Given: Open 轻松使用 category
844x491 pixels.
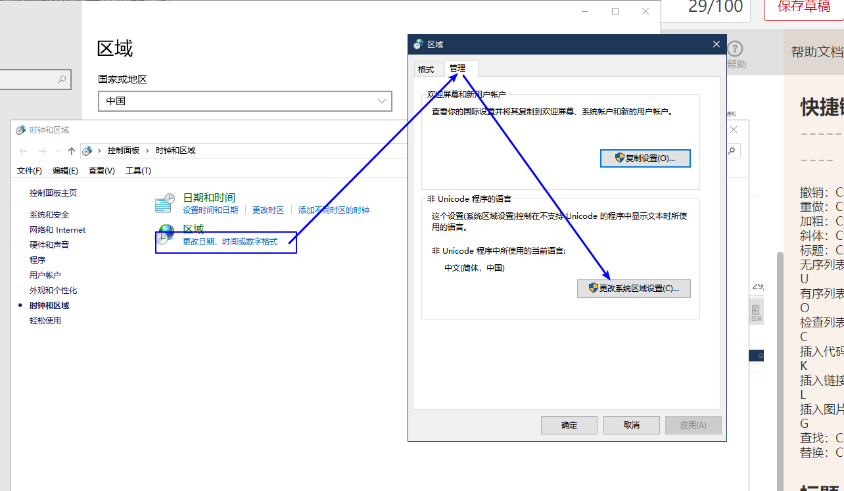Looking at the screenshot, I should pyautogui.click(x=45, y=321).
